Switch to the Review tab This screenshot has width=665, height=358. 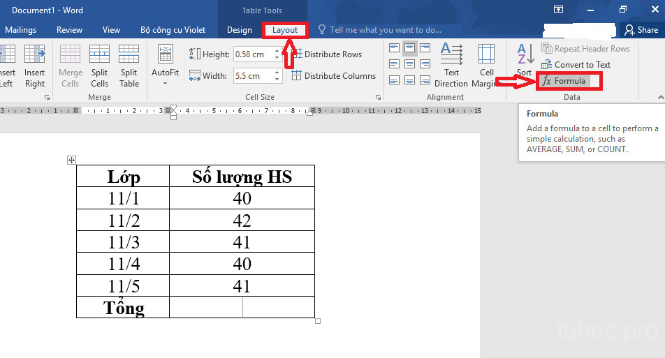click(69, 30)
